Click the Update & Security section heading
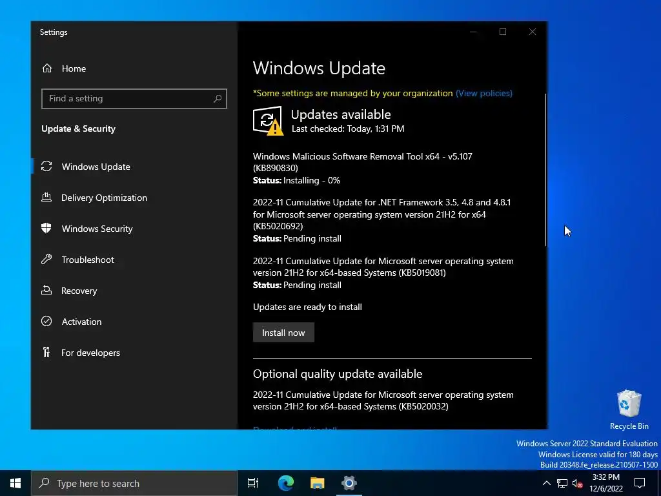 [78, 129]
